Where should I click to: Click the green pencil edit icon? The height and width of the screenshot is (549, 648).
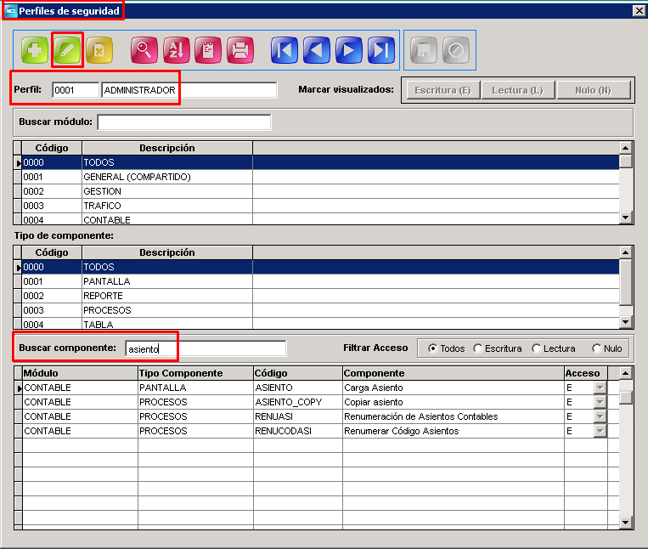[x=67, y=50]
